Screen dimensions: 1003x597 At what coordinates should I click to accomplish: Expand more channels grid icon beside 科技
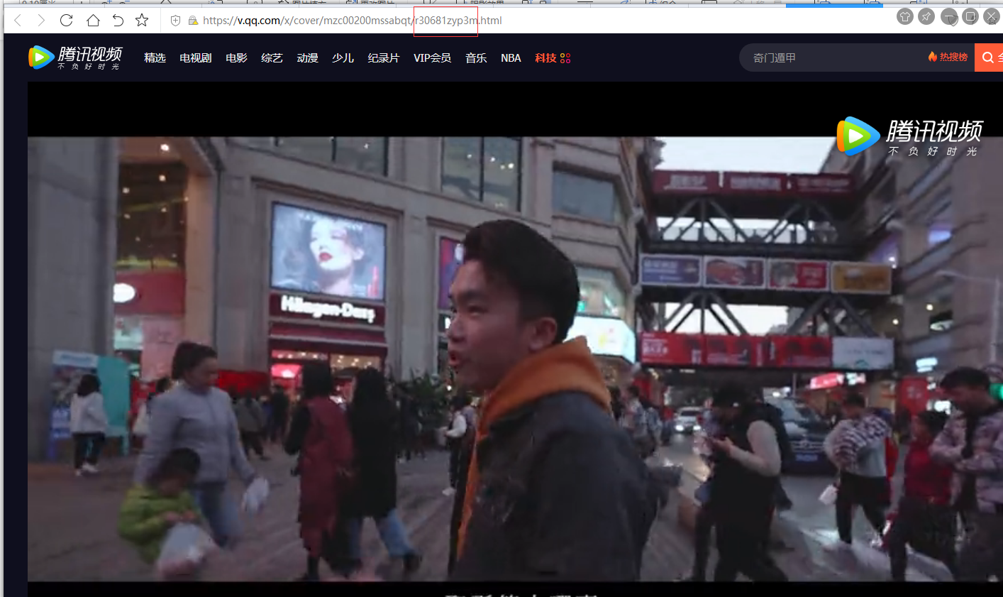565,58
